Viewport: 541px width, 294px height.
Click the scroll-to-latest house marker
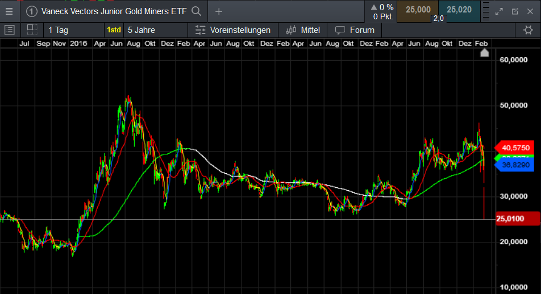click(x=484, y=53)
